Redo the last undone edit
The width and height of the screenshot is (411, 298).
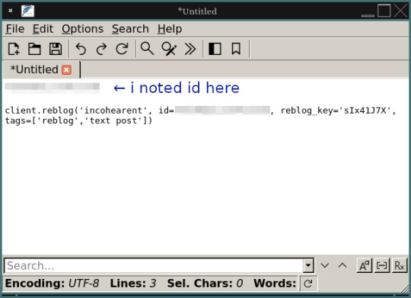pyautogui.click(x=101, y=49)
